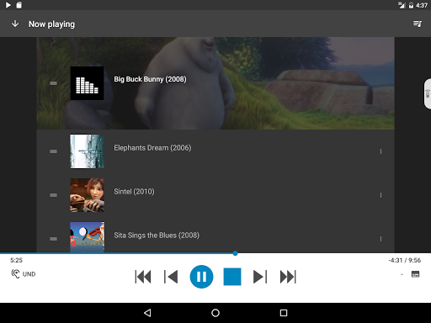Screen dimensions: 431x323
Task: Pause playback with the blue pause button
Action: [x=201, y=277]
